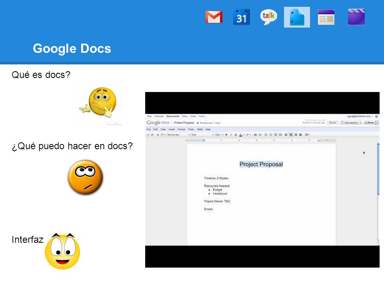The image size is (384, 288).
Task: Click the happy yellow emoticon beside Interfaz
Action: point(62,251)
